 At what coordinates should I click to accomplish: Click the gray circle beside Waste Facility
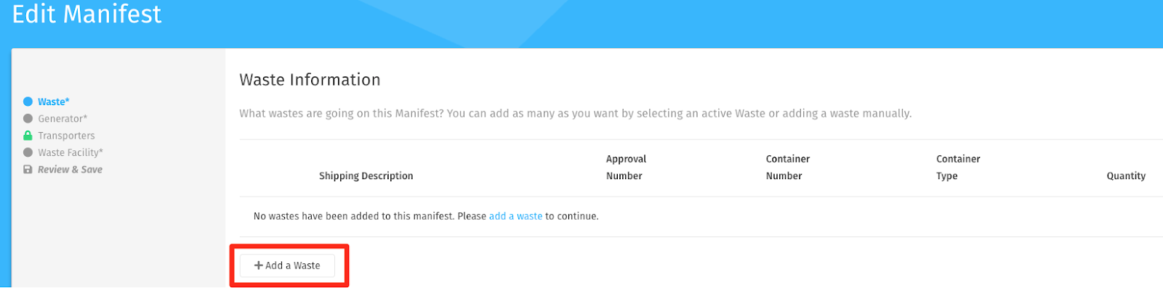pyautogui.click(x=28, y=152)
